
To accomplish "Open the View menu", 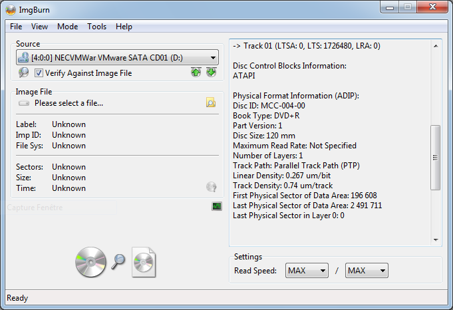I will click(39, 27).
